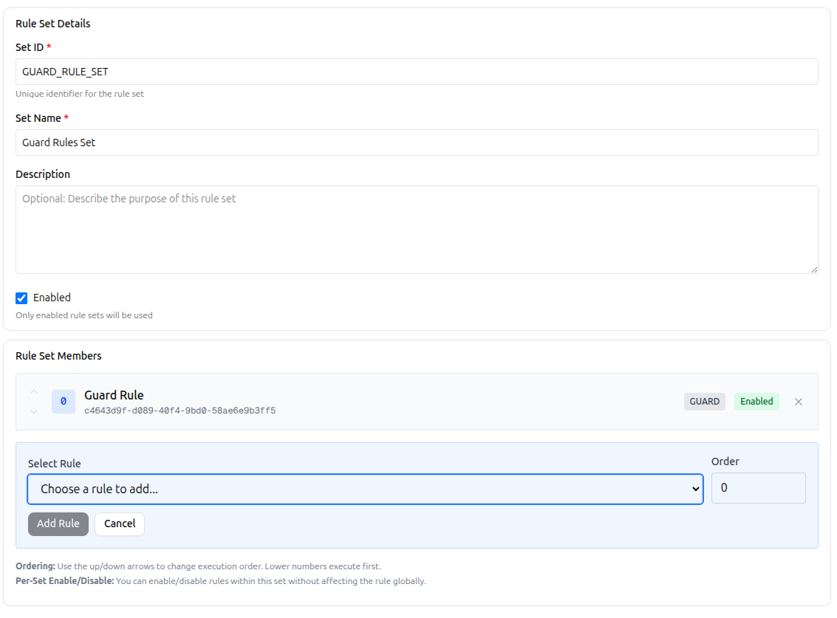
Task: Click the Add Rule button
Action: 58,523
